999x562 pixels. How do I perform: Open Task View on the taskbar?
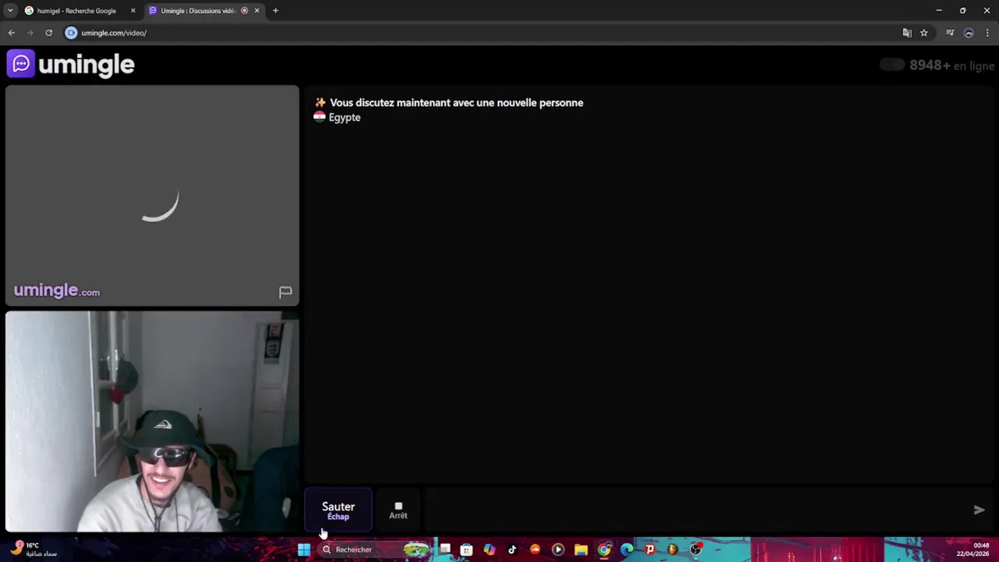point(445,550)
